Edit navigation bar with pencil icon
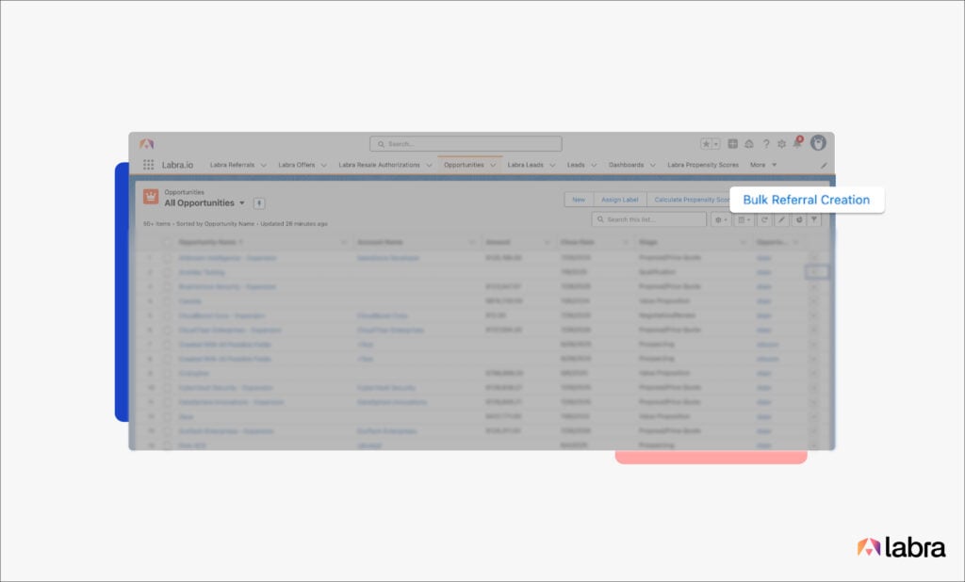Viewport: 965px width, 582px height. click(824, 165)
